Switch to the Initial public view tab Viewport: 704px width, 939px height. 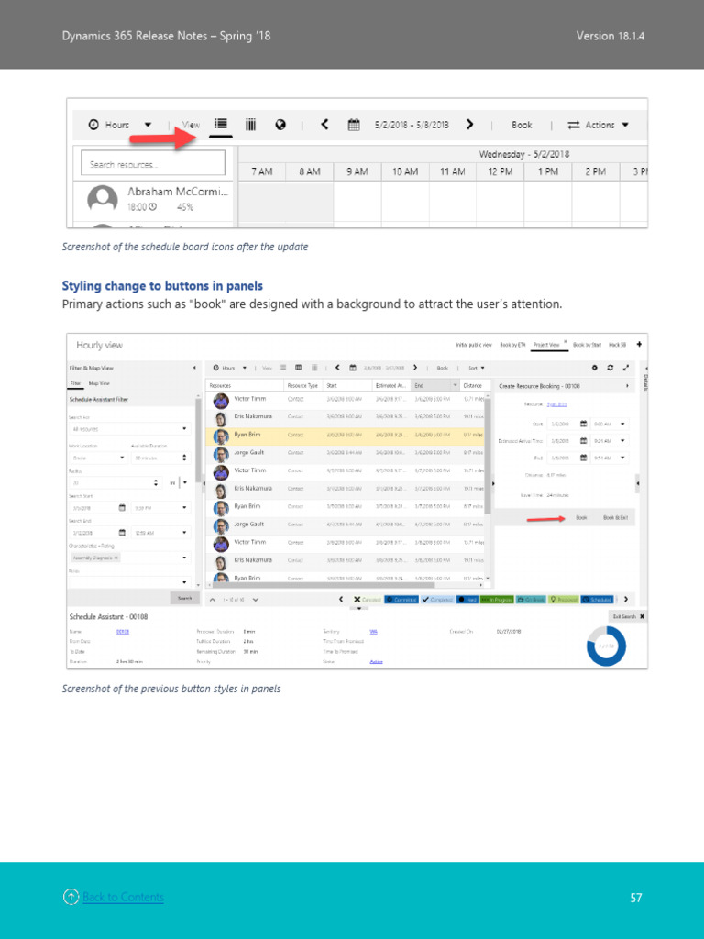point(474,345)
